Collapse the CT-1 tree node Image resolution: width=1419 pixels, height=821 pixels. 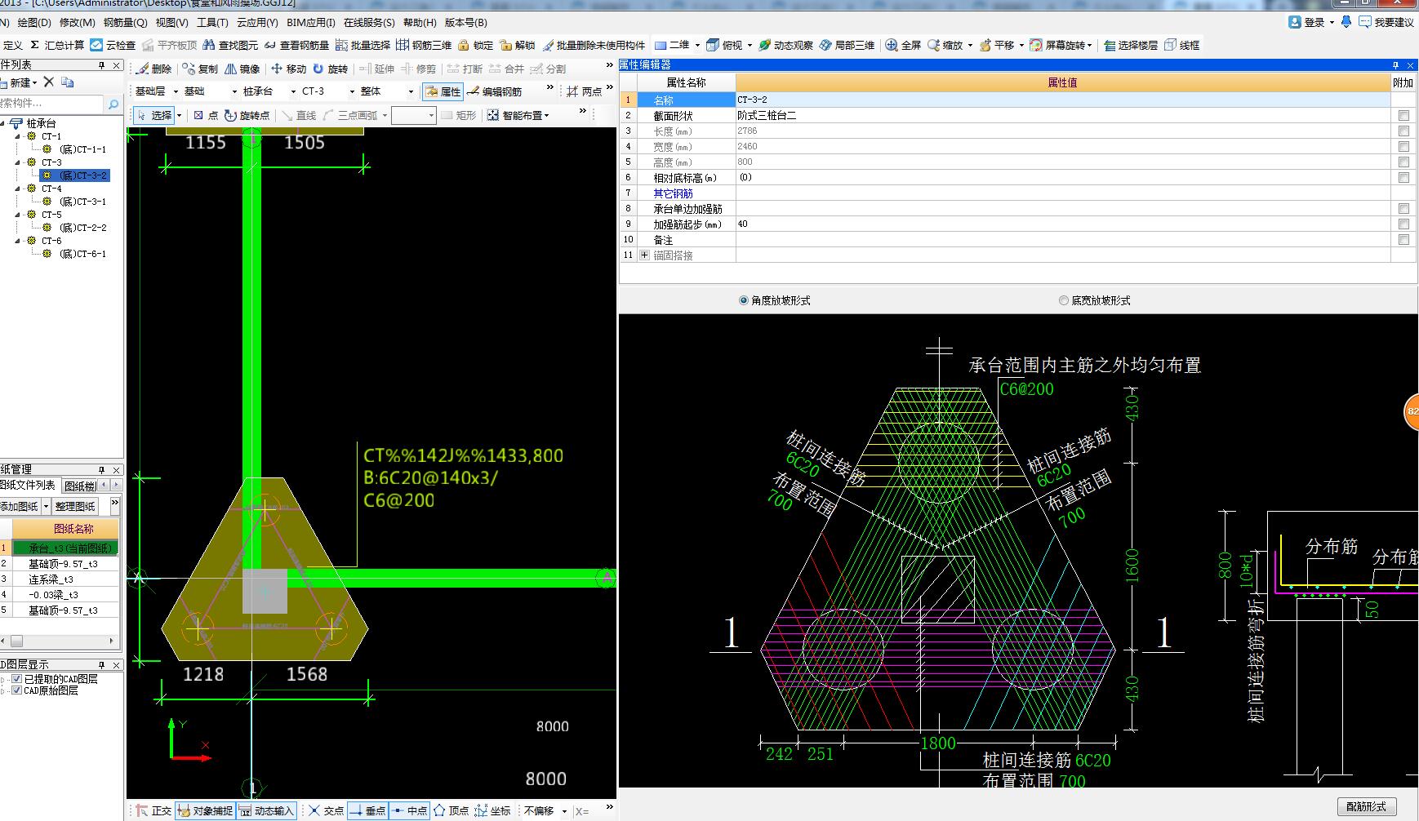pos(18,136)
